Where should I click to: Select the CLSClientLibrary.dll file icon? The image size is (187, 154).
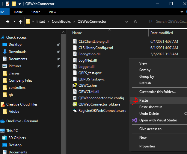pyautogui.click(x=75, y=42)
